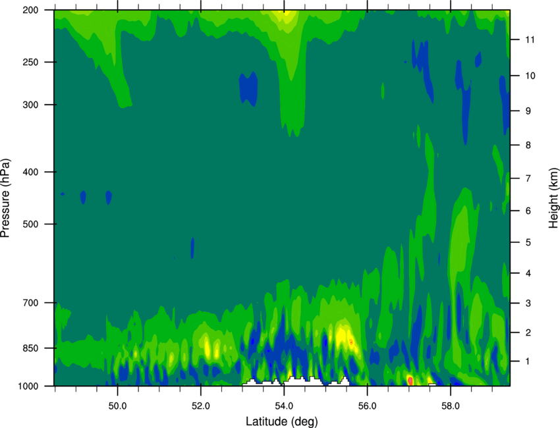Click the 250 pressure tick label

(x=30, y=62)
